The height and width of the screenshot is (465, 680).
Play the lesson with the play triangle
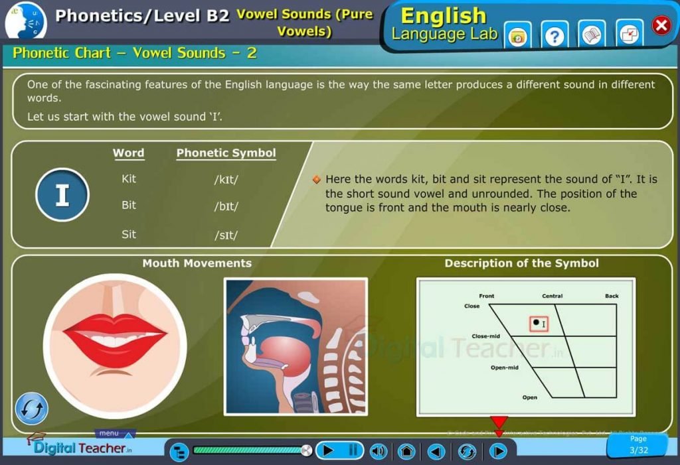(x=328, y=450)
